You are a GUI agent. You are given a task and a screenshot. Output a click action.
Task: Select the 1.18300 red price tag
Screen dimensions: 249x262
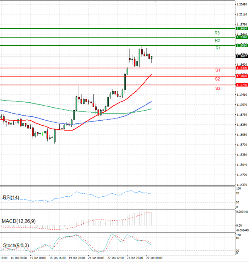coord(242,68)
